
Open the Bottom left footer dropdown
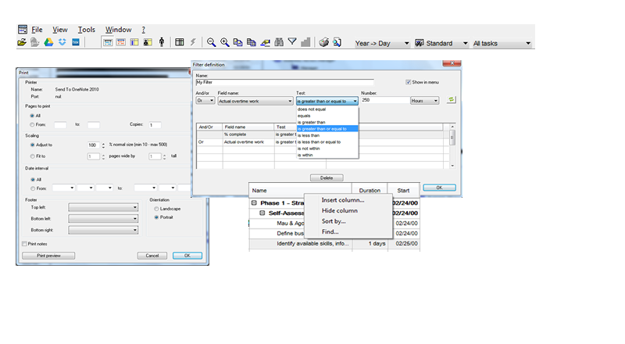click(103, 218)
